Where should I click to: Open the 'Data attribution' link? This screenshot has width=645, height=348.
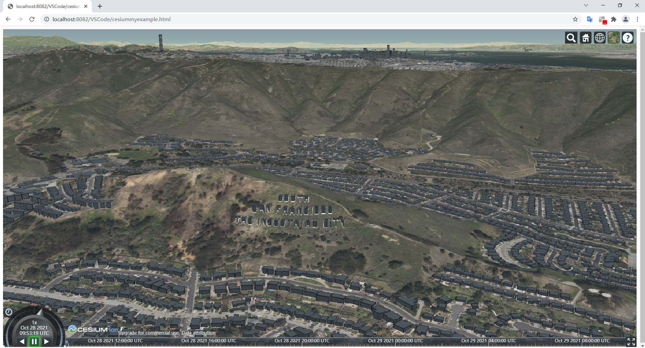tap(198, 333)
